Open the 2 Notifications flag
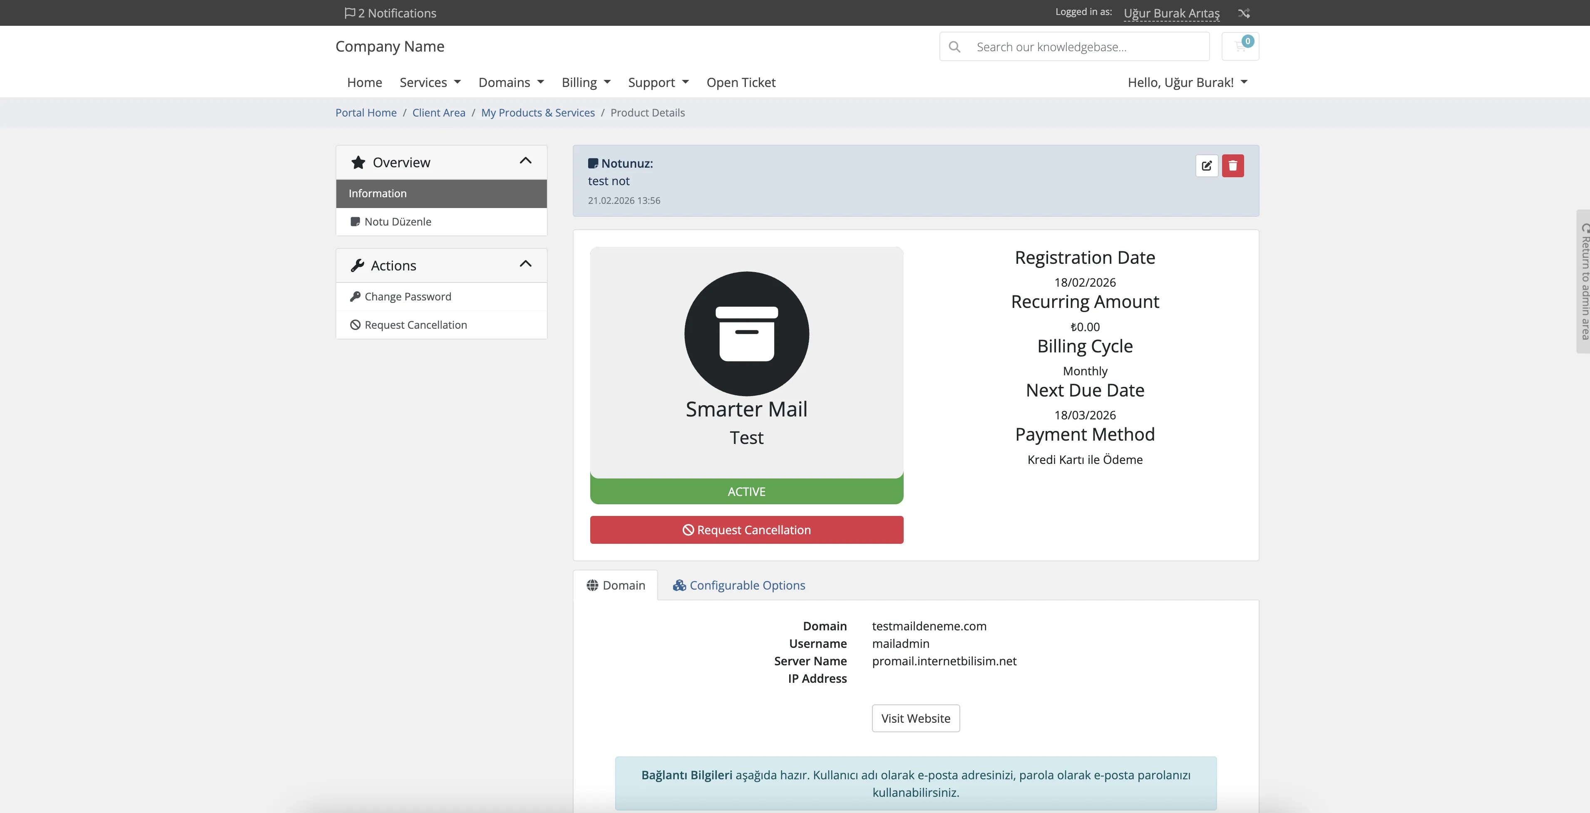Image resolution: width=1590 pixels, height=813 pixels. tap(390, 13)
